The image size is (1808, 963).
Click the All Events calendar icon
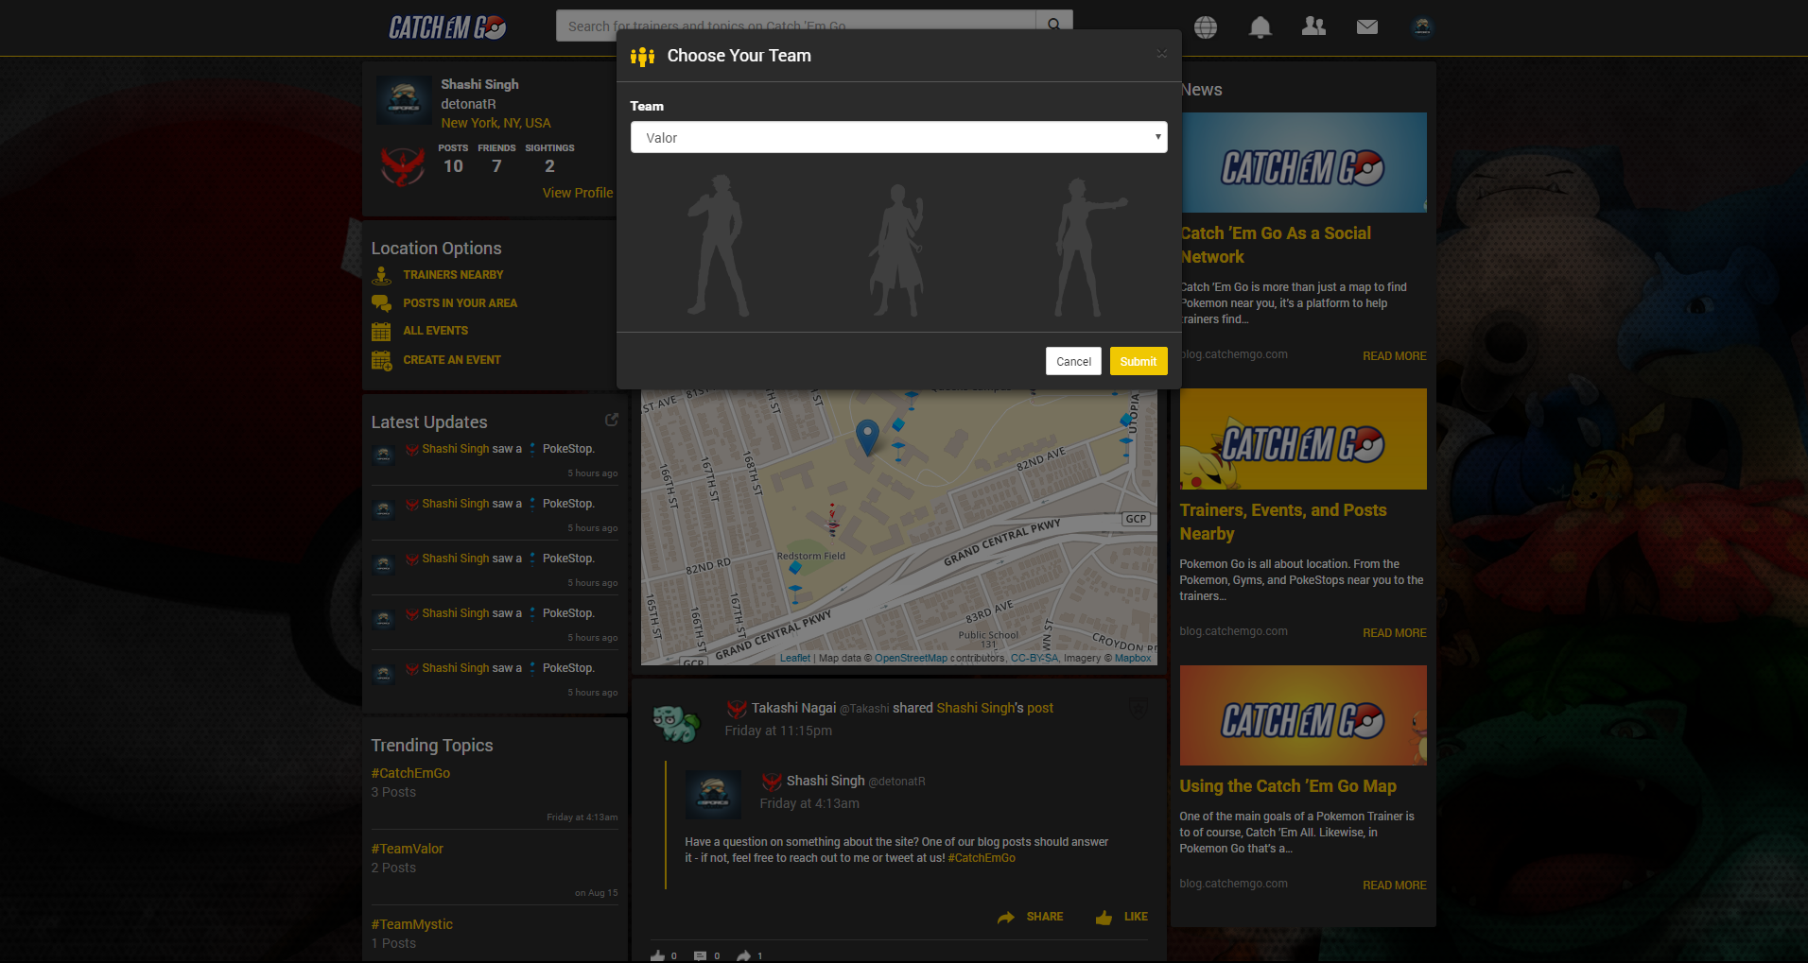[381, 332]
